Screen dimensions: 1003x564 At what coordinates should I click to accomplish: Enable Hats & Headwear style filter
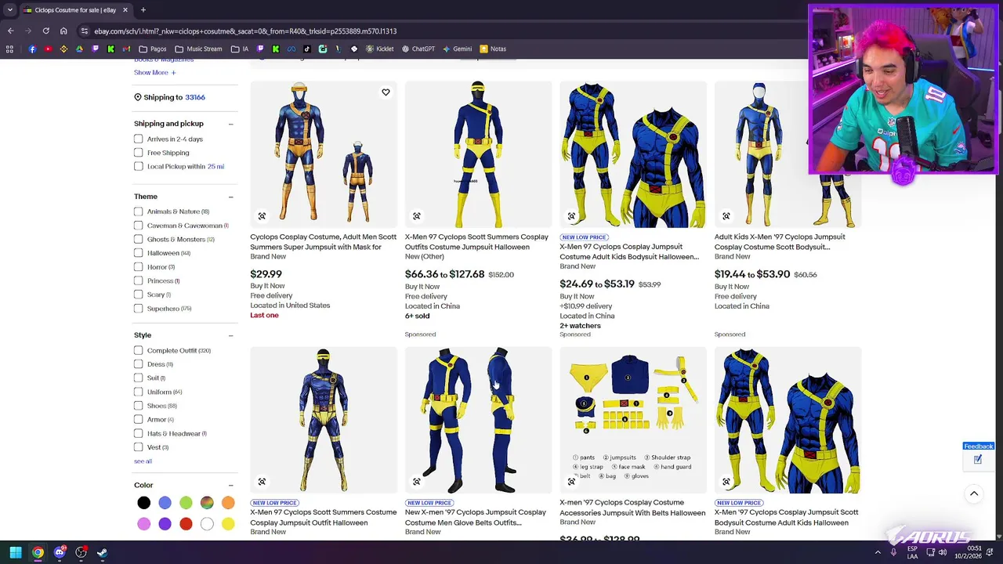[x=139, y=433]
